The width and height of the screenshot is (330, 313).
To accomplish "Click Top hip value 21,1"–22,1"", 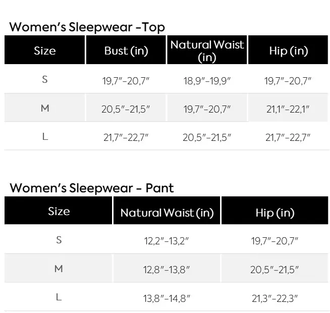I will 288,109.
